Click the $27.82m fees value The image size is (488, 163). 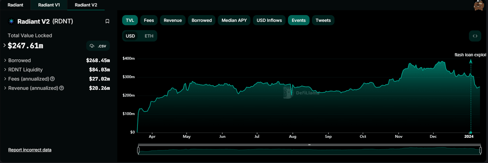click(x=100, y=79)
